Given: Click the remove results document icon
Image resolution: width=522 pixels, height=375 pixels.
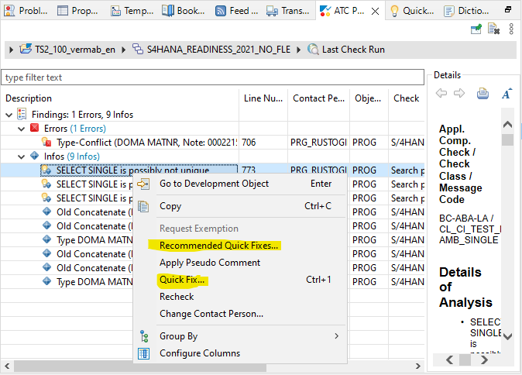Looking at the screenshot, I should [495, 29].
